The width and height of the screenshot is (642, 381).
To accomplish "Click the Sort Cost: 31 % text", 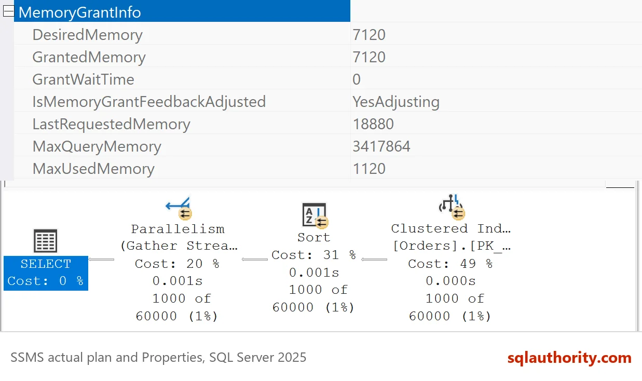I will [x=314, y=255].
